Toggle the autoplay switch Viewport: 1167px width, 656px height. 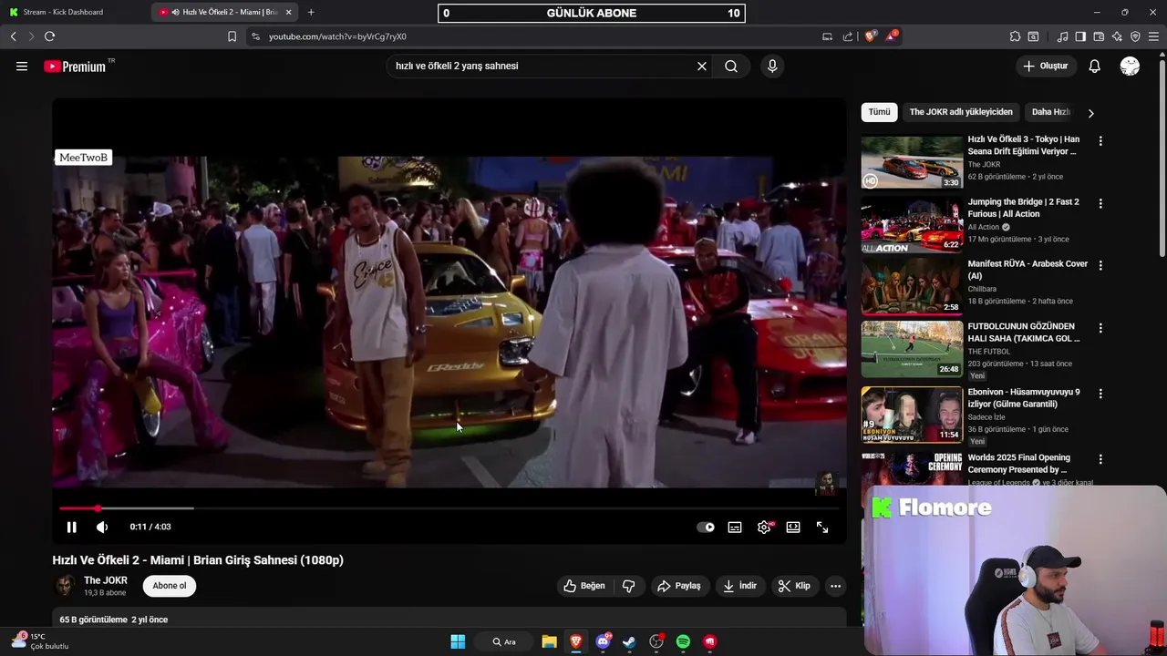[706, 527]
